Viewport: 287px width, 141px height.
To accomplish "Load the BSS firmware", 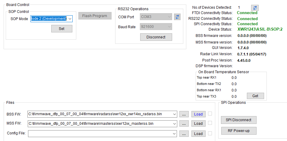I will pyautogui.click(x=198, y=114).
